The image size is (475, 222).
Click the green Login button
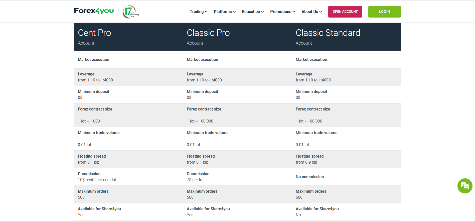click(384, 12)
